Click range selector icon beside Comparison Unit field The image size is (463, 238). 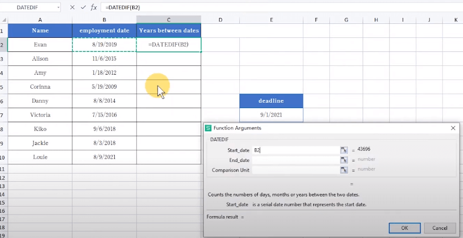tap(344, 170)
